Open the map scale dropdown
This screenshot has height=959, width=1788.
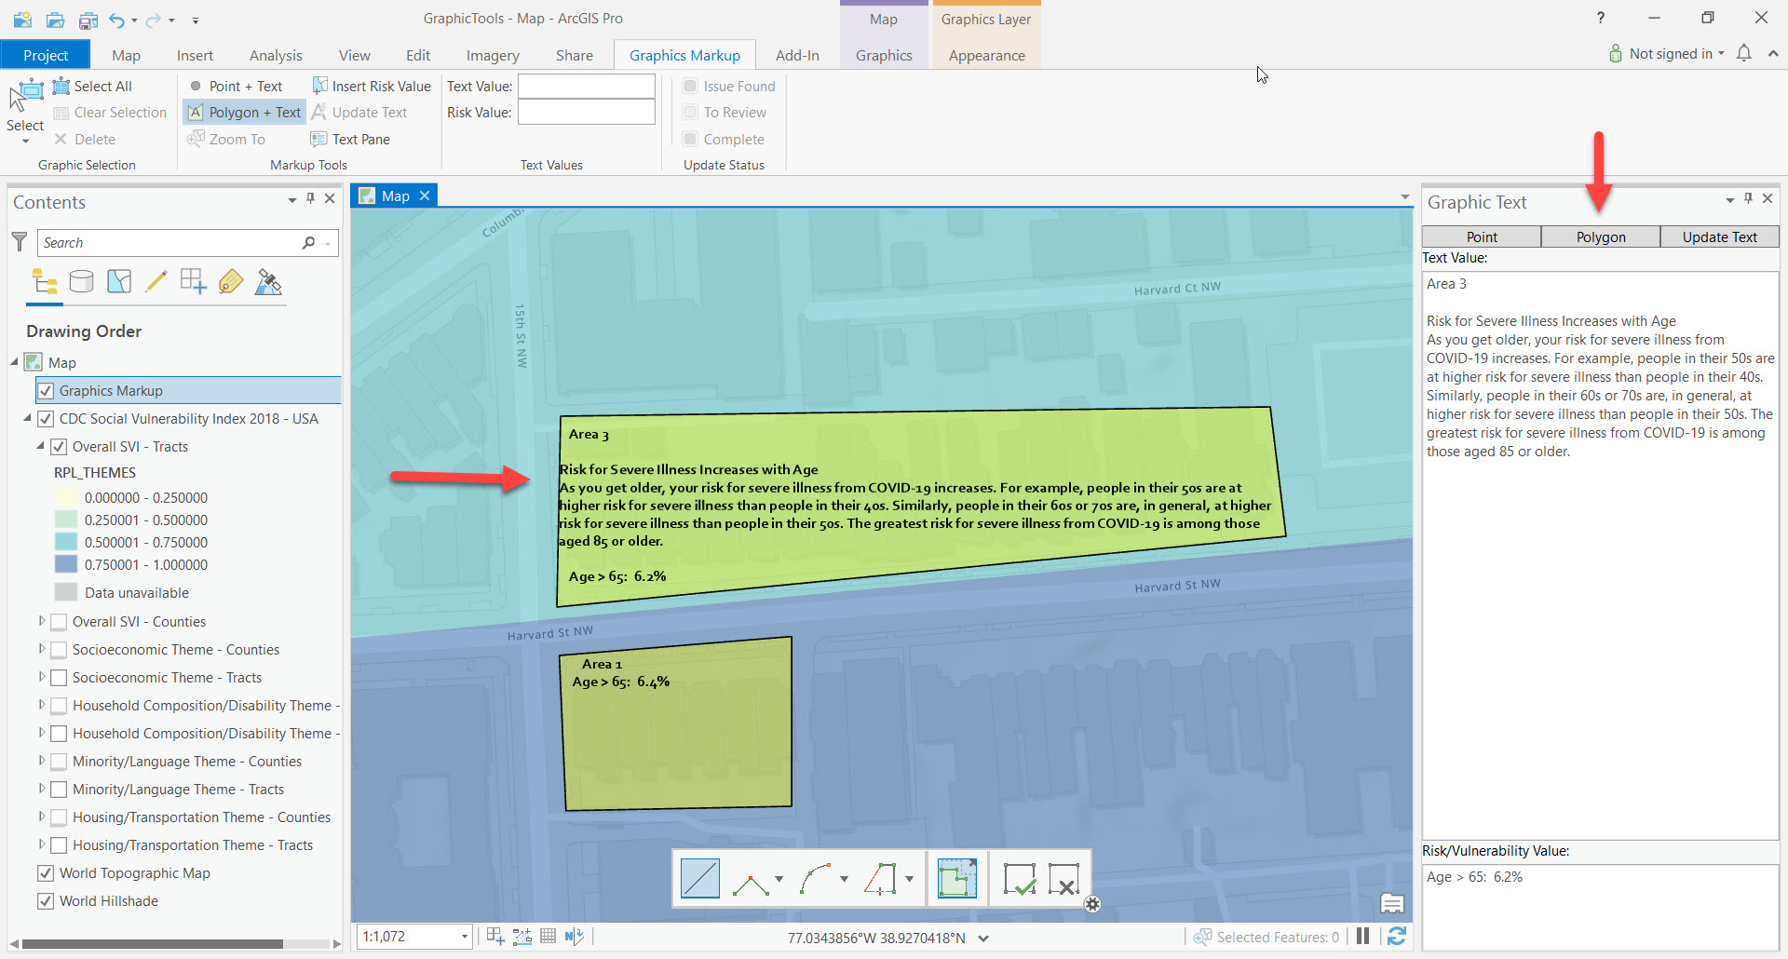[x=463, y=937]
